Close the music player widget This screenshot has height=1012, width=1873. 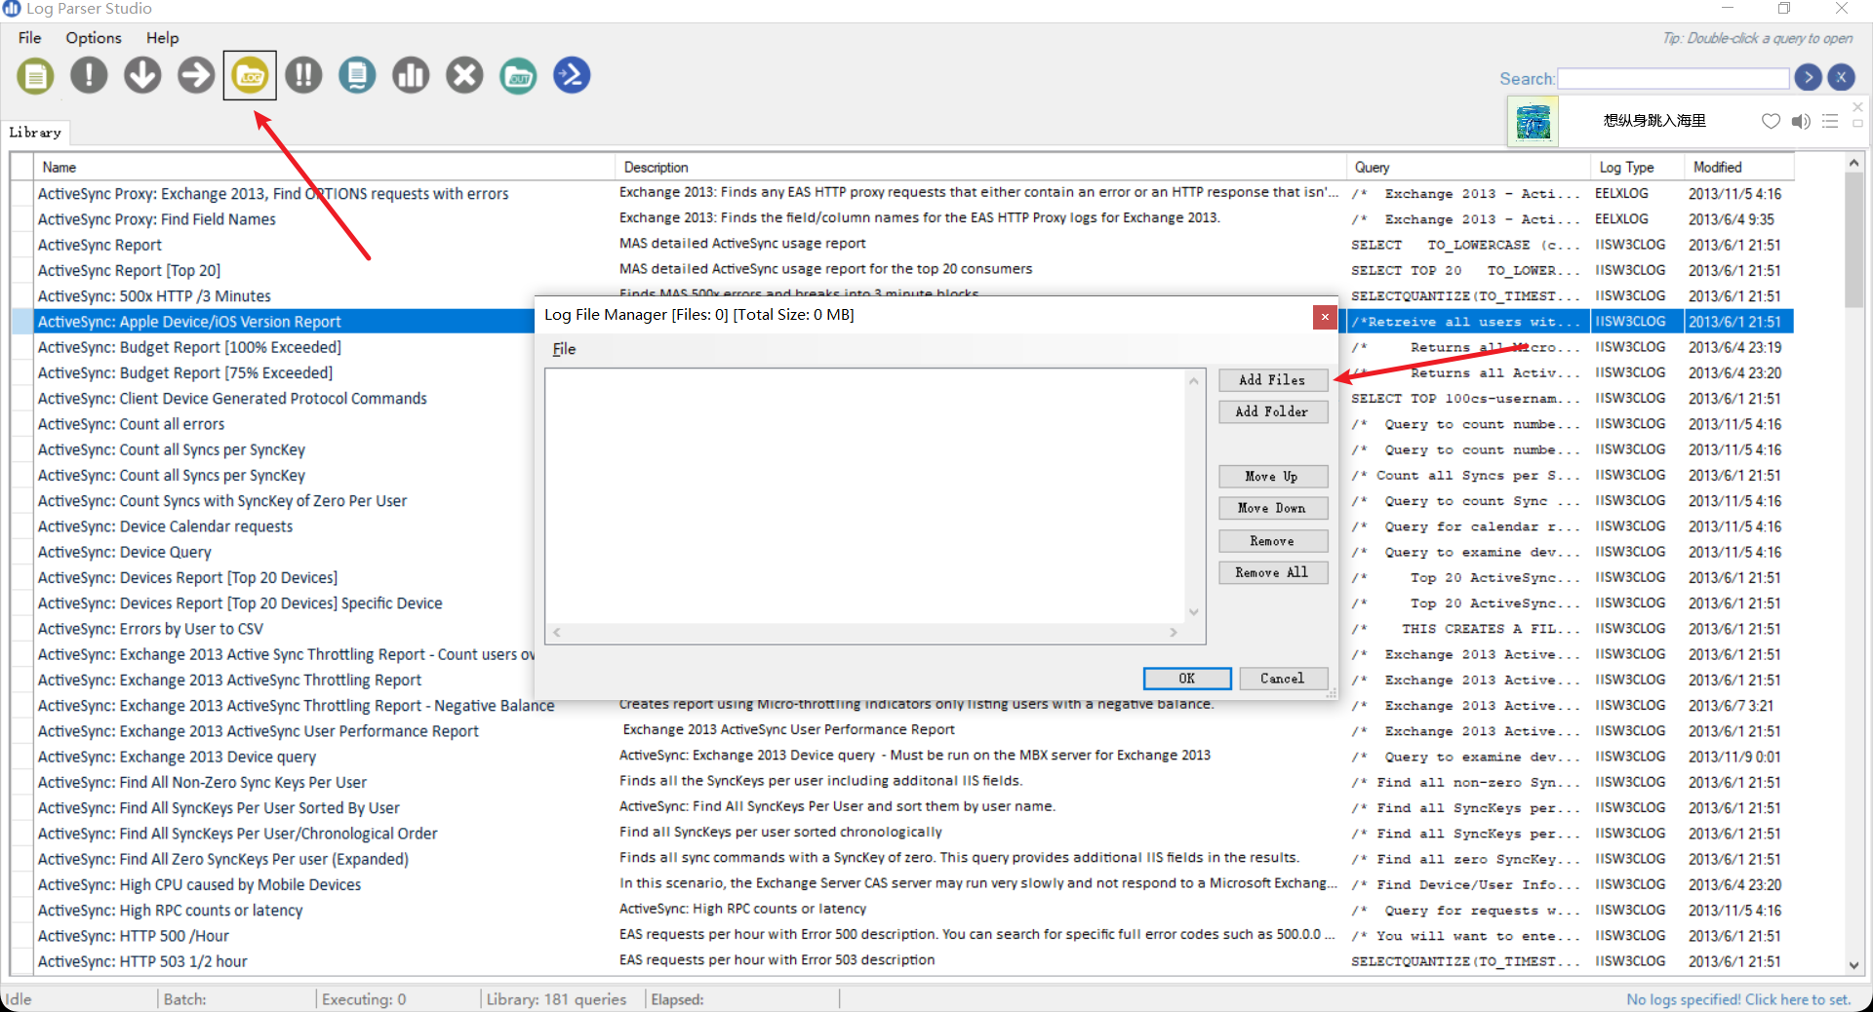[1857, 106]
